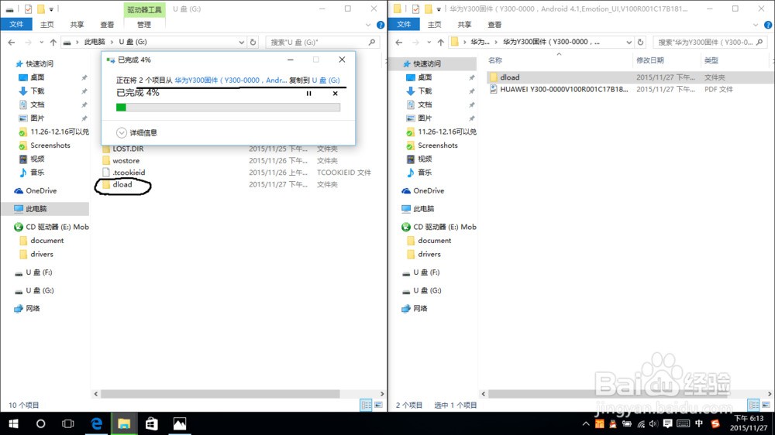Expand 详细信息 in the copy dialog
The width and height of the screenshot is (775, 435).
(137, 133)
